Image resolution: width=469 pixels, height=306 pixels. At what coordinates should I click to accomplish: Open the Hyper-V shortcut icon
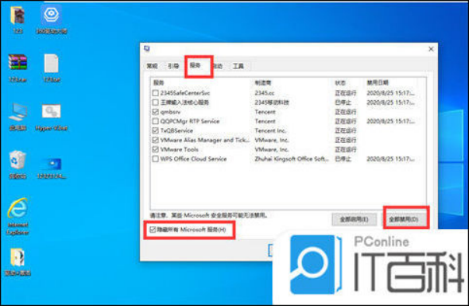pos(51,116)
